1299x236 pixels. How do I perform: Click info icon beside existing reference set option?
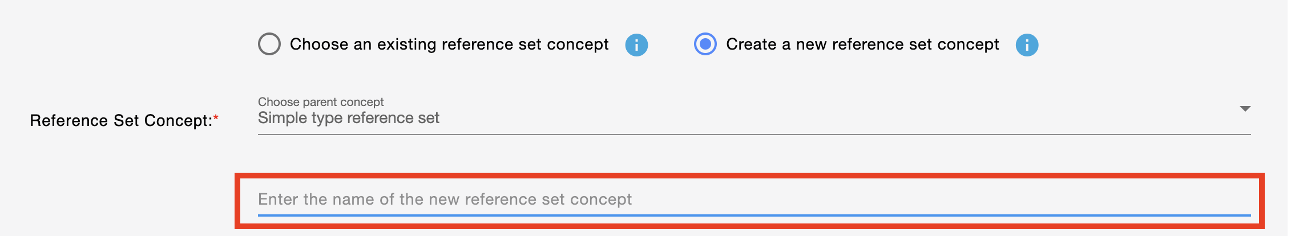(636, 44)
